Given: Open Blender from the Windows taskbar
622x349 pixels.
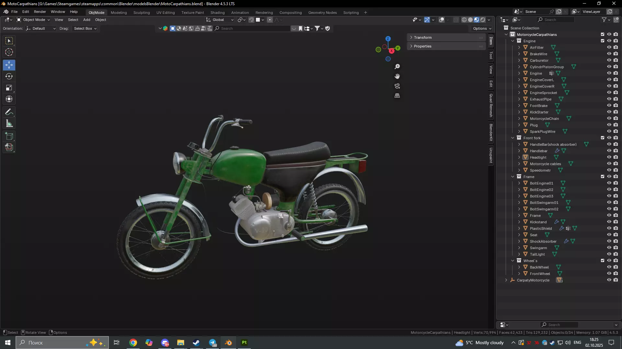Looking at the screenshot, I should coord(228,343).
